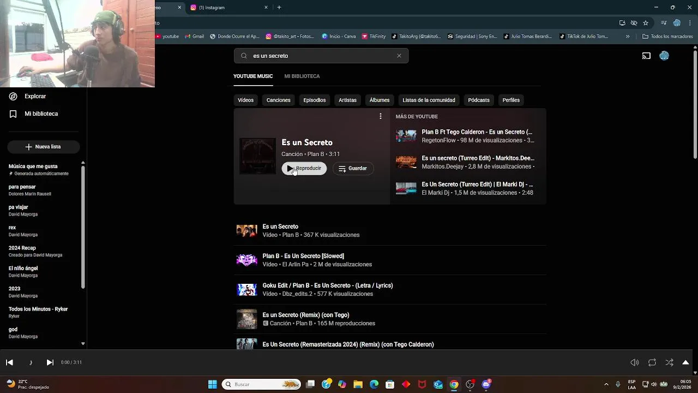This screenshot has width=698, height=393.
Task: Open the cast to device icon
Action: click(x=646, y=56)
